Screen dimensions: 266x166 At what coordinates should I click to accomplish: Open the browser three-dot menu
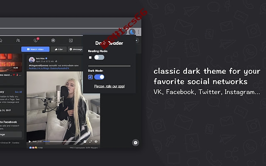point(138,32)
